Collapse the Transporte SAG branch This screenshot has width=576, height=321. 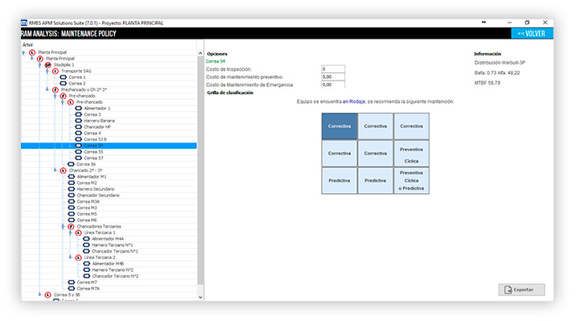click(47, 72)
